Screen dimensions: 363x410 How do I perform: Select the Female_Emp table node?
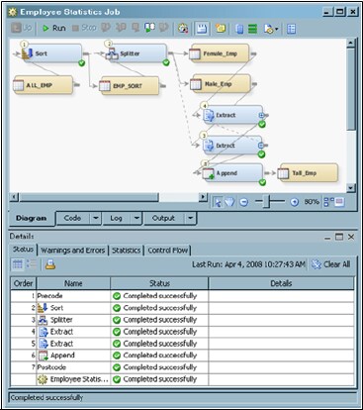pos(219,53)
